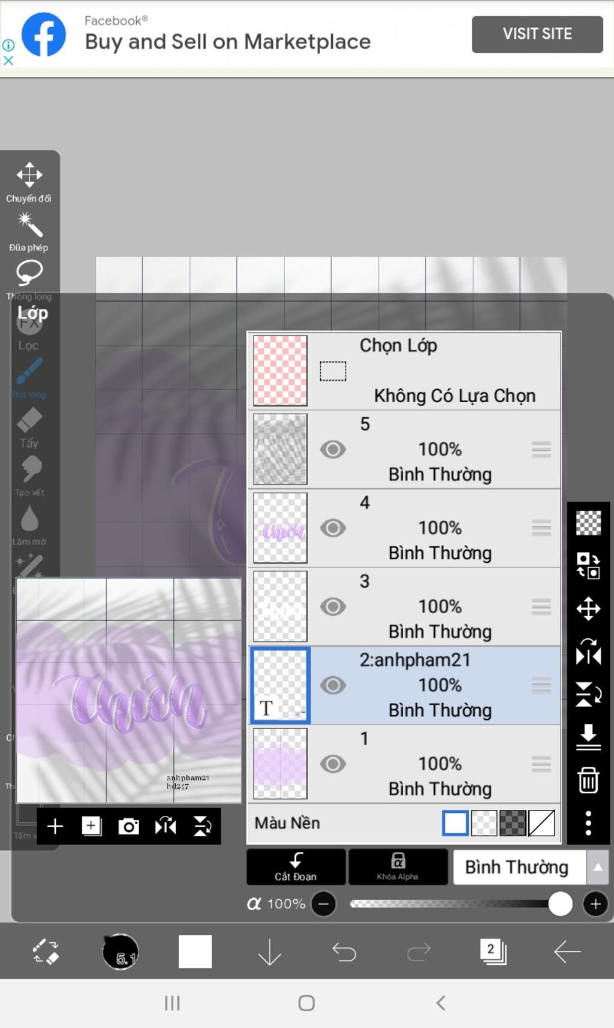
Task: Enable Cắt Đoạn clipping button
Action: pos(296,867)
